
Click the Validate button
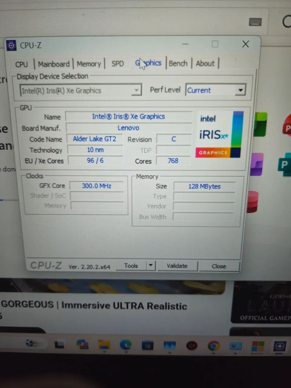[177, 266]
